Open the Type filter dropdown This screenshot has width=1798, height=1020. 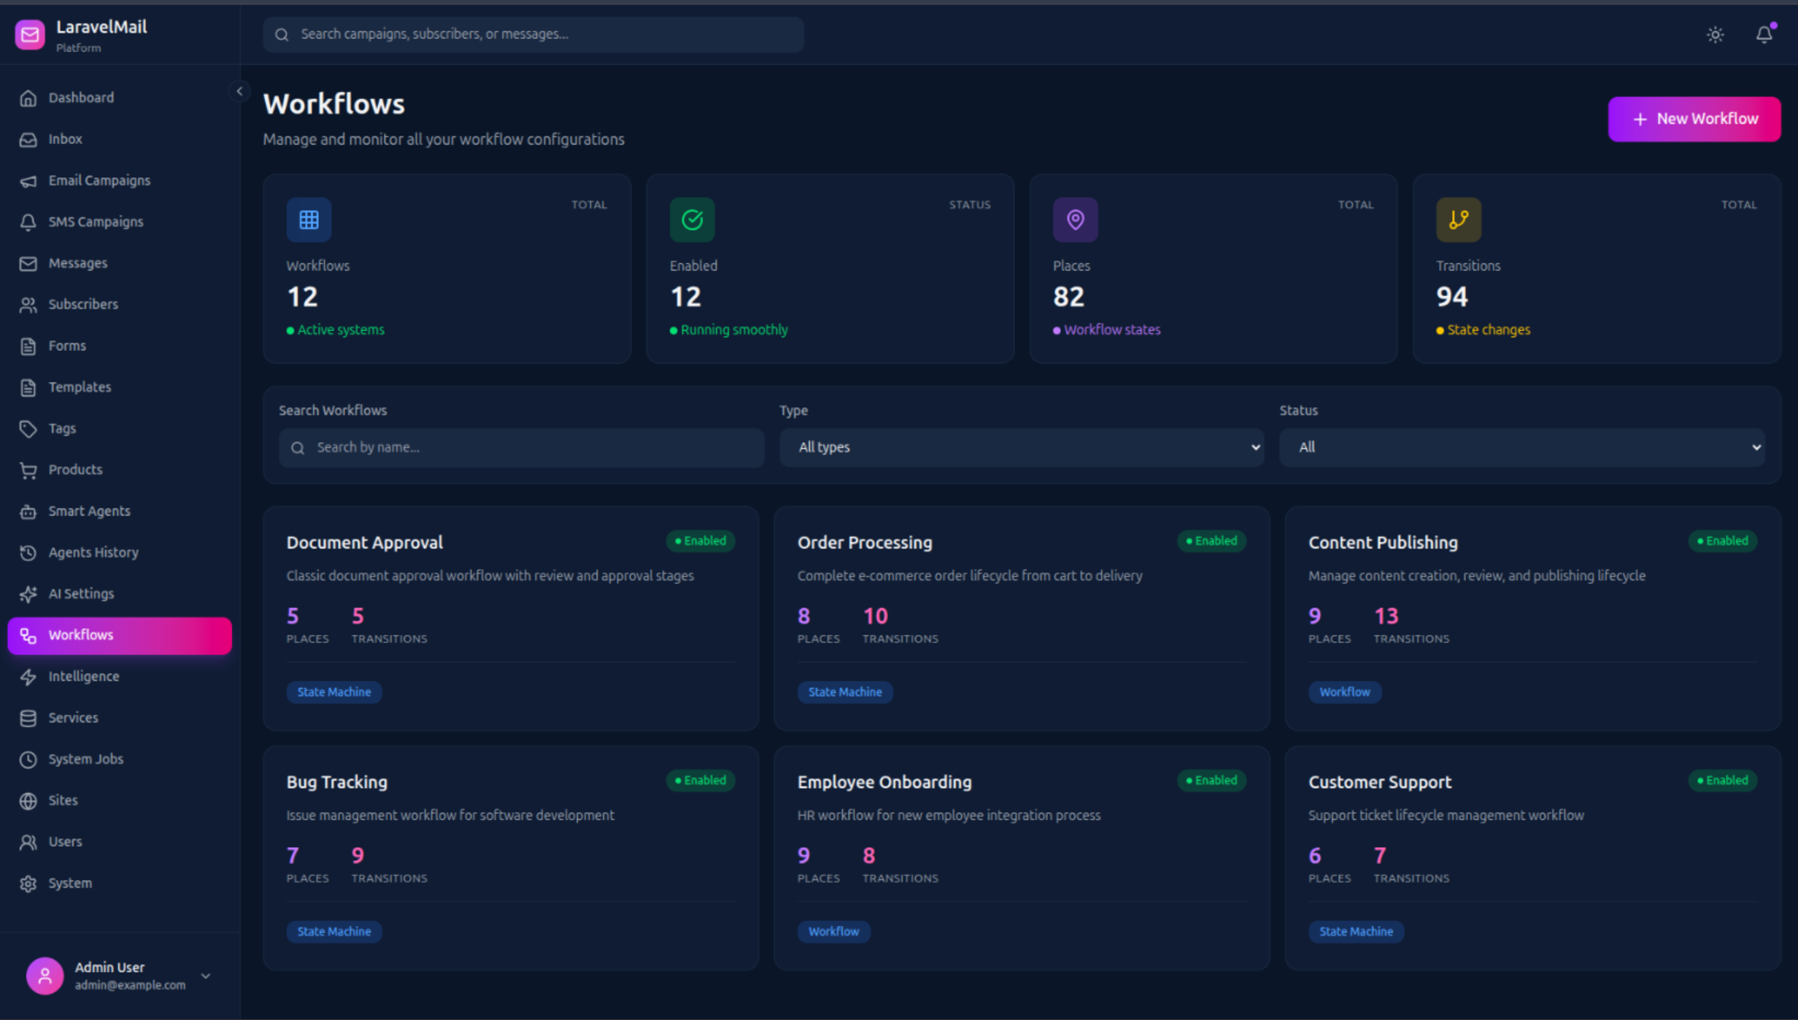click(1021, 447)
